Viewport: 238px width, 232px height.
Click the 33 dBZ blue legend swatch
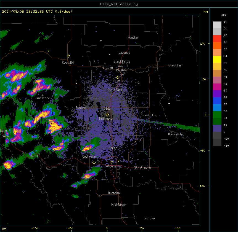pyautogui.click(x=217, y=101)
